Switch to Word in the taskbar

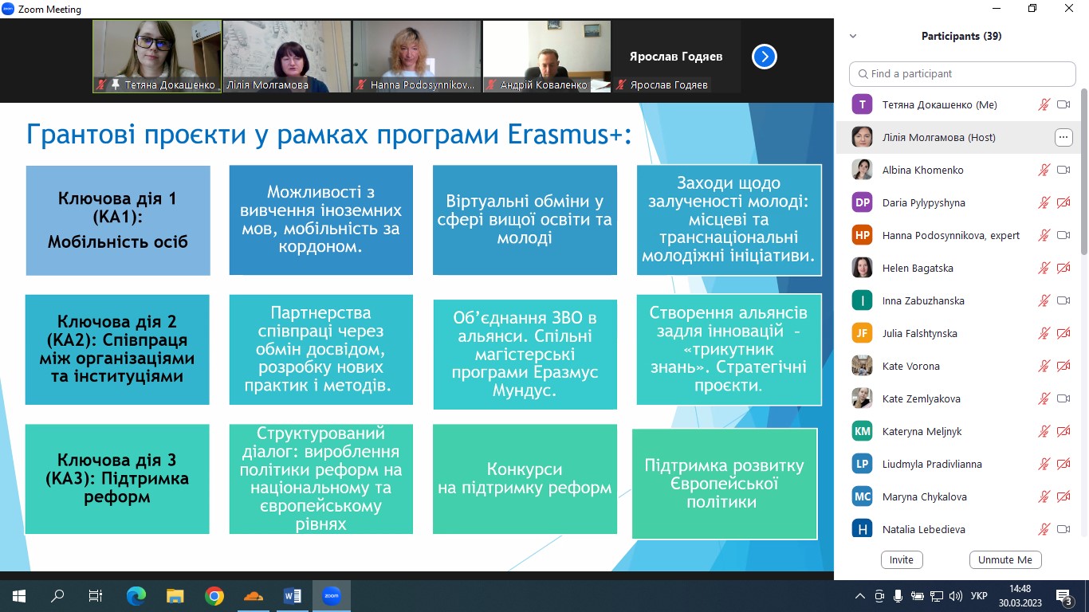pyautogui.click(x=292, y=596)
